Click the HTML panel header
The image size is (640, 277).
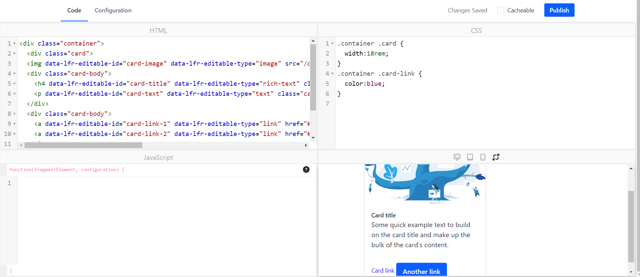point(158,30)
